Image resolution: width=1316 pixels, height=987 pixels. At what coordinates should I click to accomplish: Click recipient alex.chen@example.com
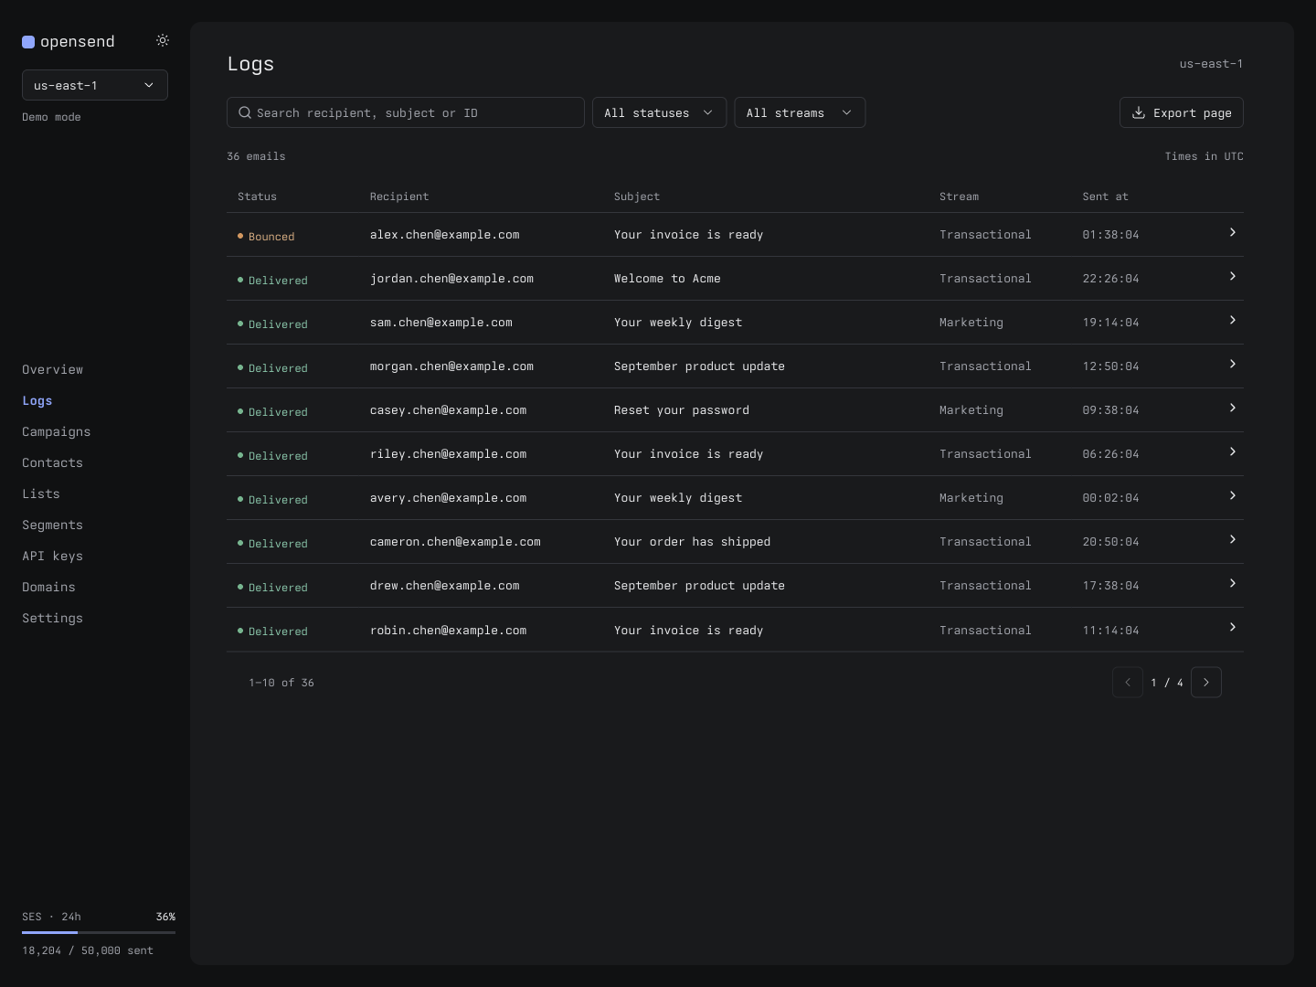point(444,235)
